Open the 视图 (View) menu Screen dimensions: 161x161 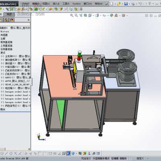(x=46, y=4)
